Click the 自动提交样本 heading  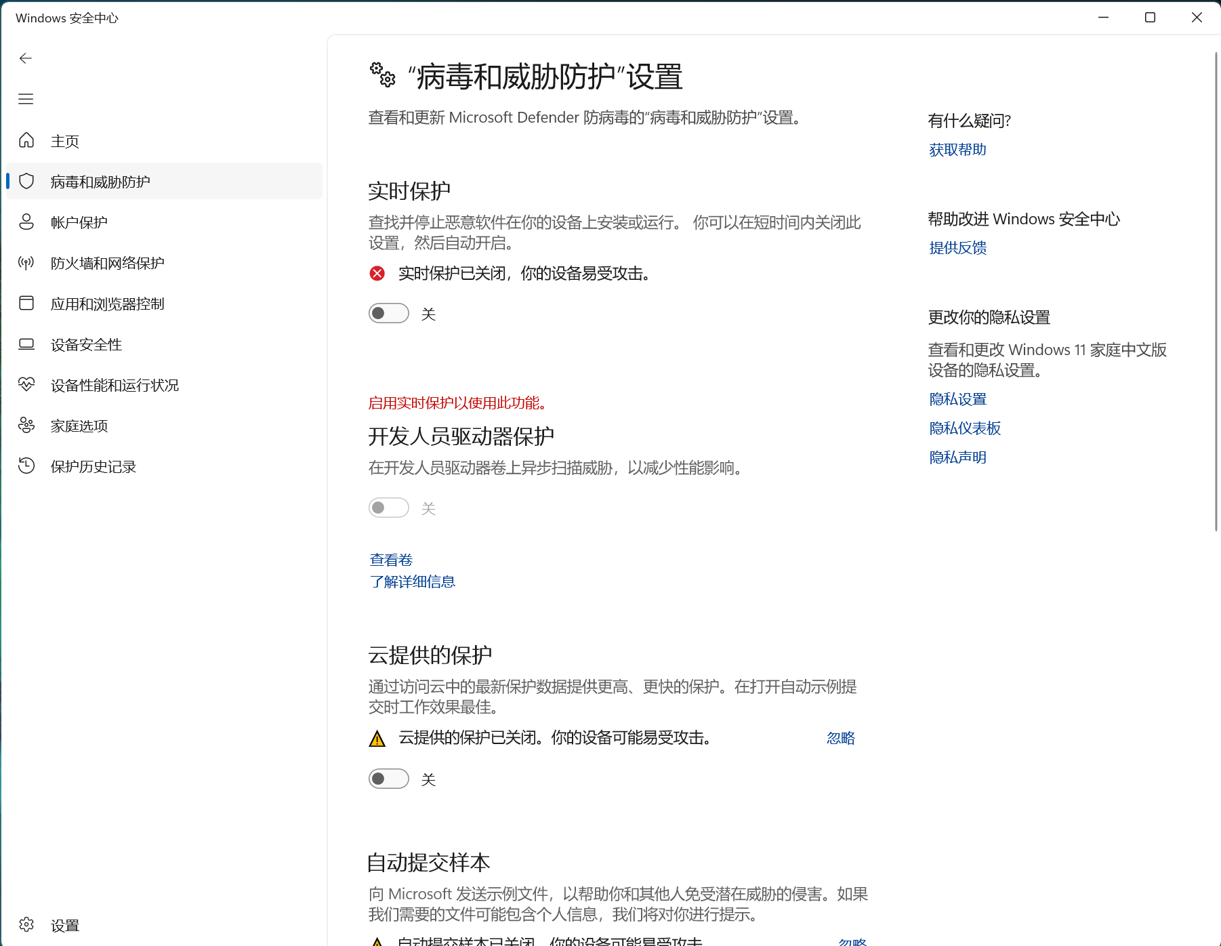pos(428,863)
